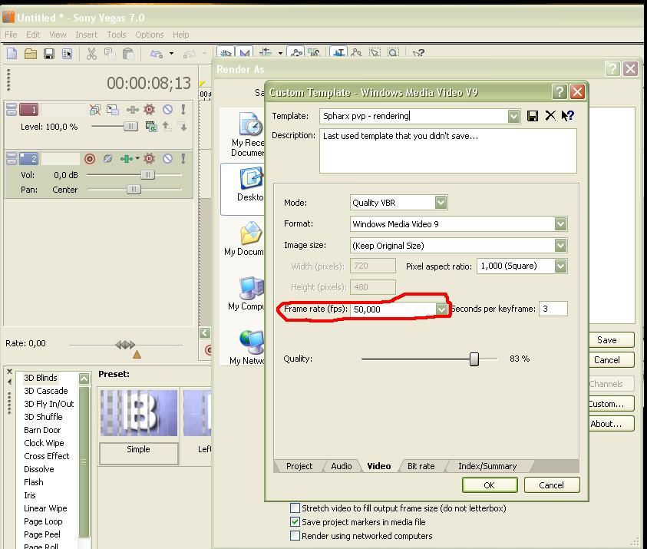
Task: Open the View menu
Action: coord(58,35)
